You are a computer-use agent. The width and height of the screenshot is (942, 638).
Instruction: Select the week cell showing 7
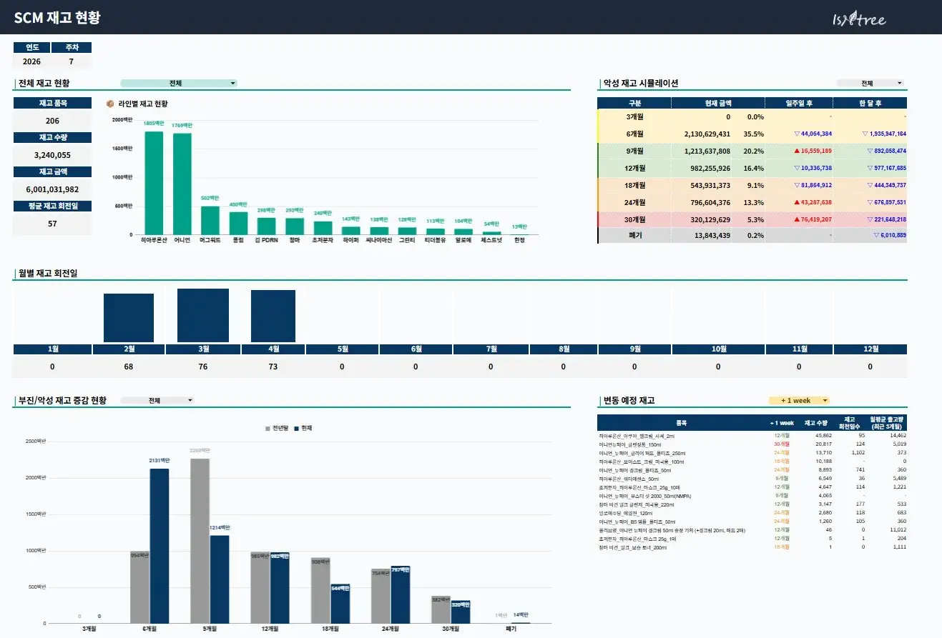(72, 62)
